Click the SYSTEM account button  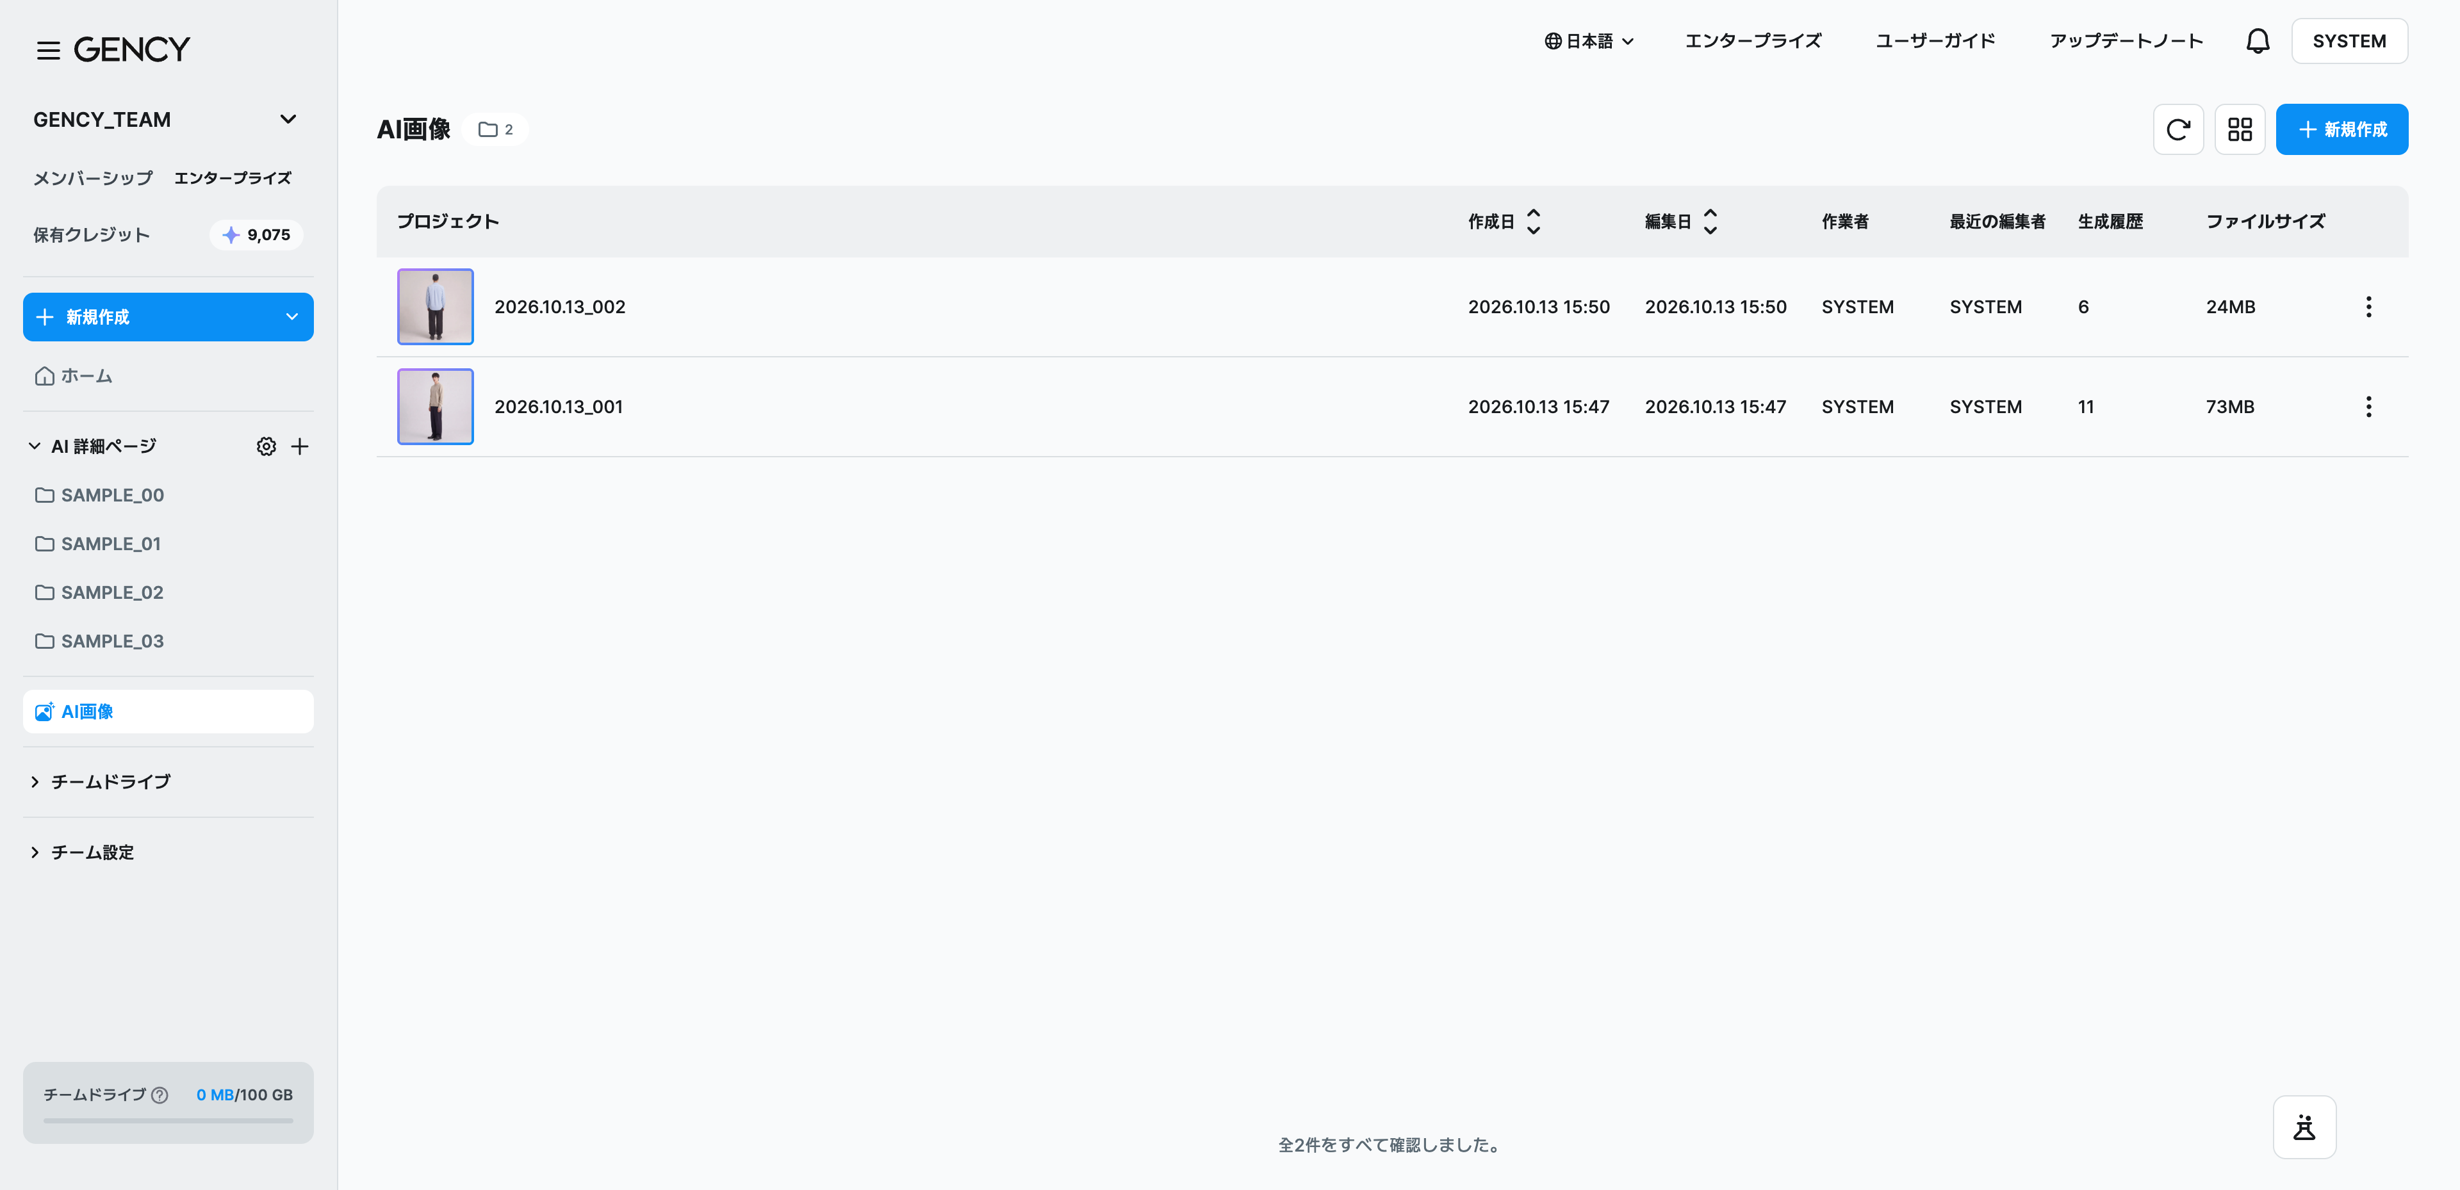[x=2349, y=41]
